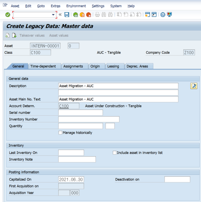This screenshot has width=201, height=202.
Task: Save with the floppy disk icon
Action: [x=67, y=15]
